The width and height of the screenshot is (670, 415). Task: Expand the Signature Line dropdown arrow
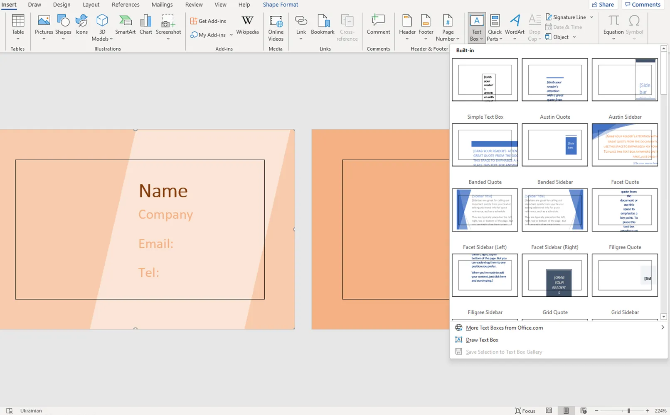[x=591, y=17]
